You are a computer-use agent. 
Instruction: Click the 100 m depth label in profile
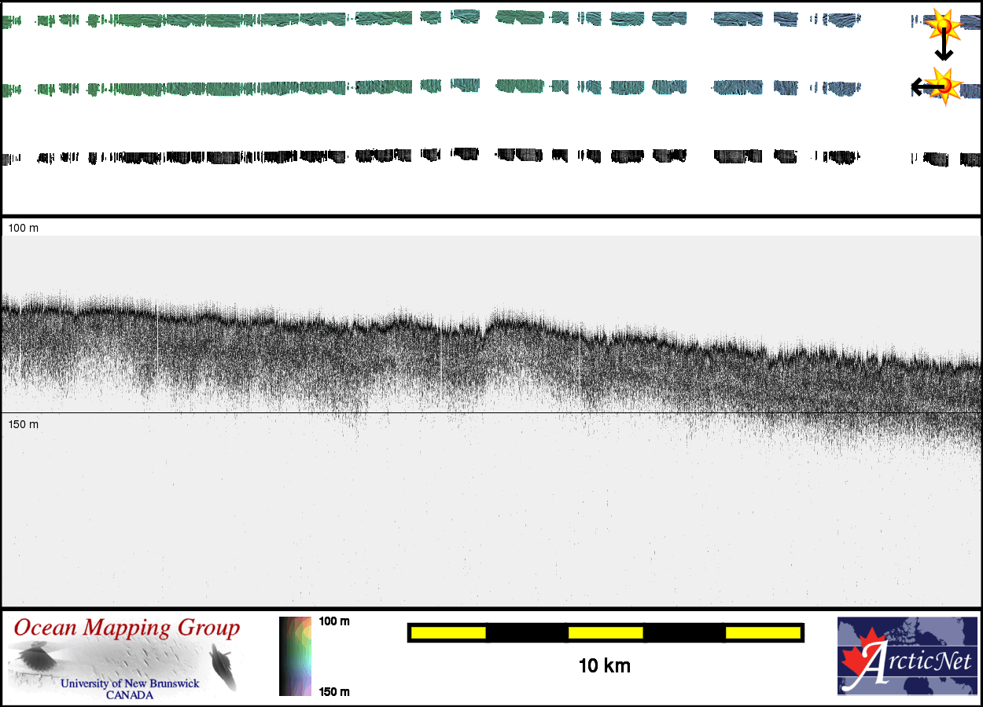[x=24, y=228]
